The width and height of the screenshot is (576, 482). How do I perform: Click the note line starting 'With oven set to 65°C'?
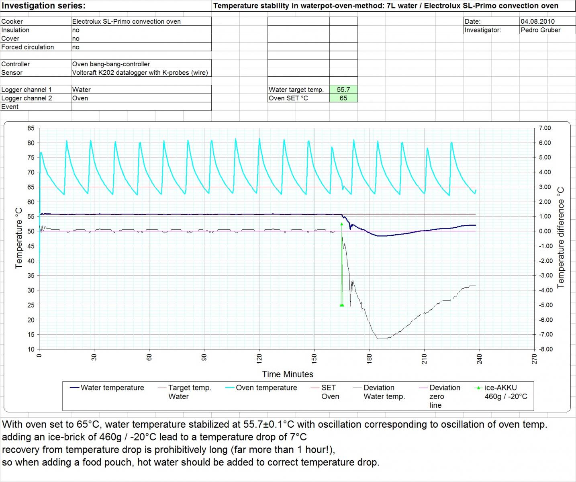coord(274,425)
